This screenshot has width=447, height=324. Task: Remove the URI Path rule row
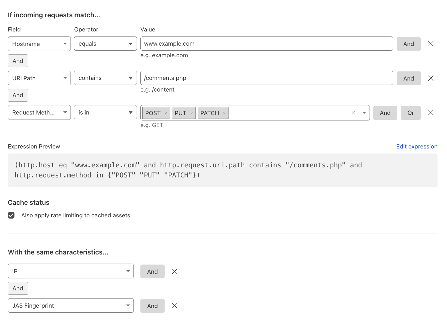tap(431, 78)
